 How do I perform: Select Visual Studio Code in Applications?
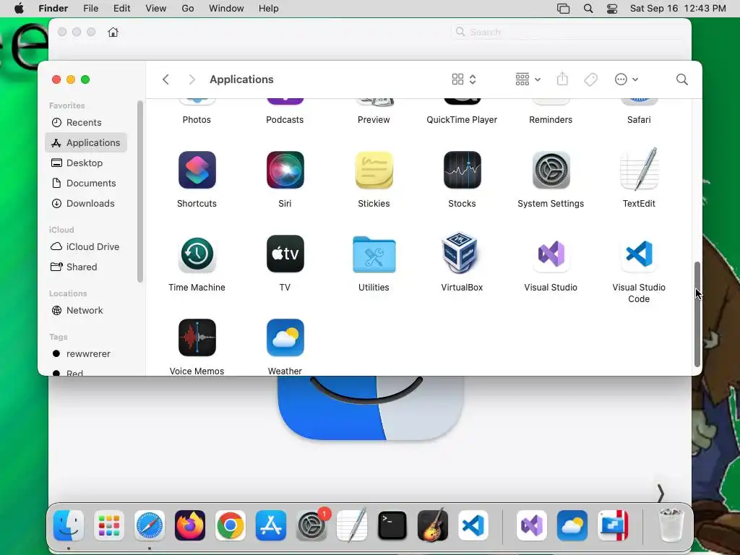coord(639,254)
